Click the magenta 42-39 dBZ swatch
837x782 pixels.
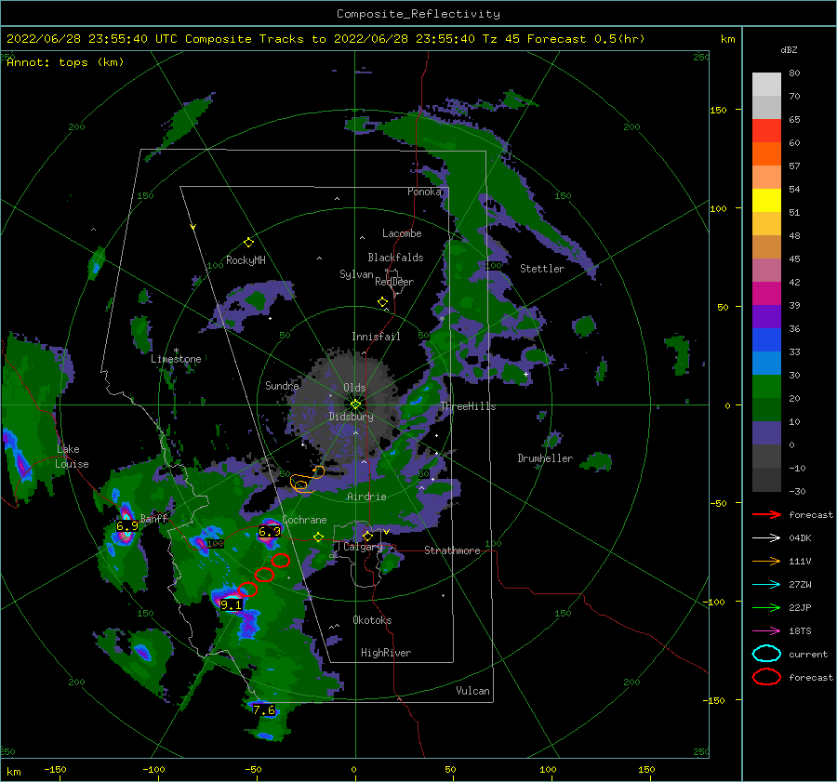pyautogui.click(x=766, y=294)
